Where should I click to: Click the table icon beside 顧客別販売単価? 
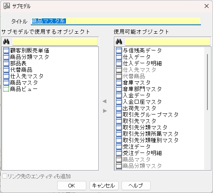click(6, 50)
